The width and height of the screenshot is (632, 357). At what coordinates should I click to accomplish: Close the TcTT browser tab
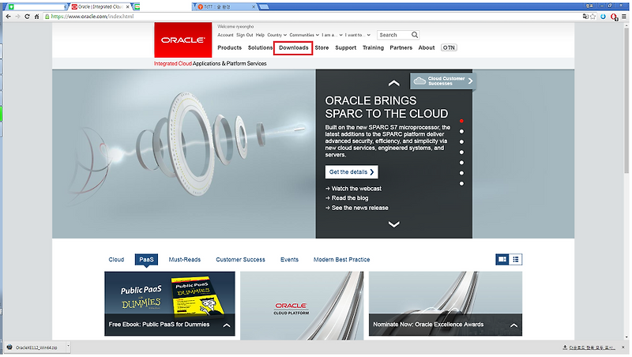tap(254, 7)
